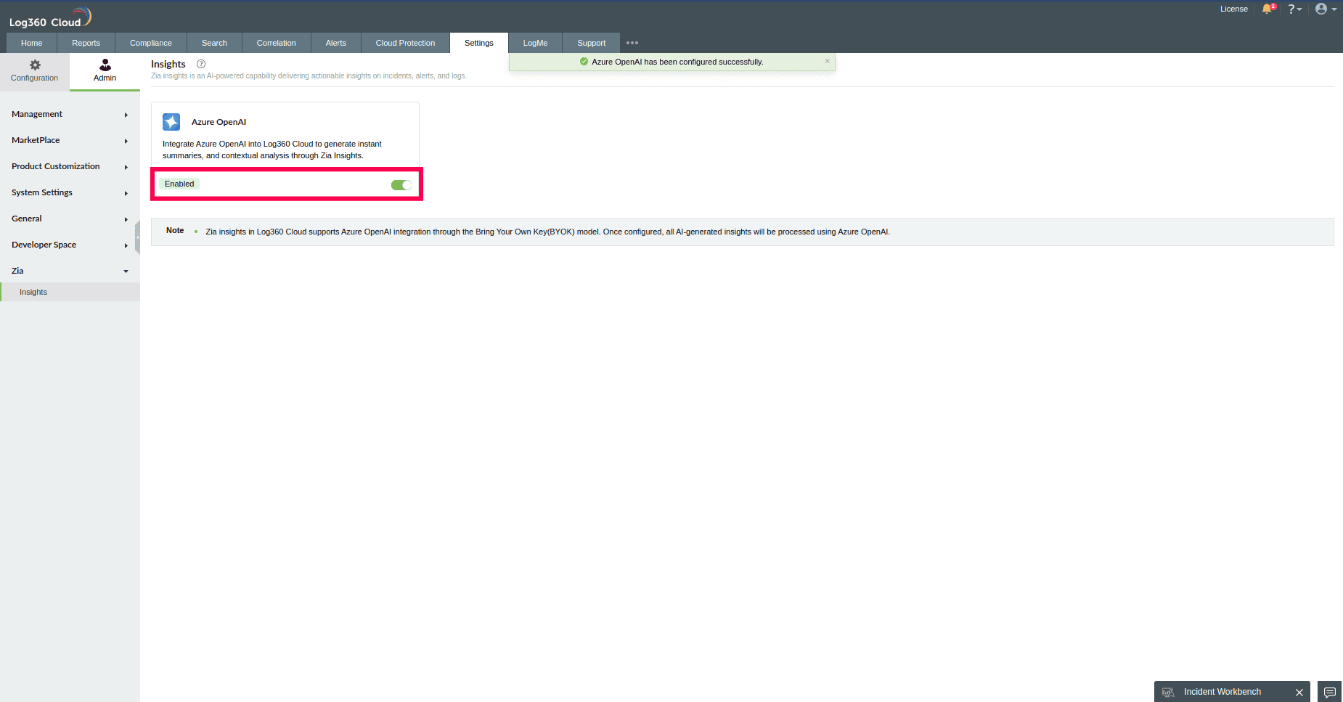Open the help question mark menu
Image resolution: width=1343 pixels, height=702 pixels.
1294,9
